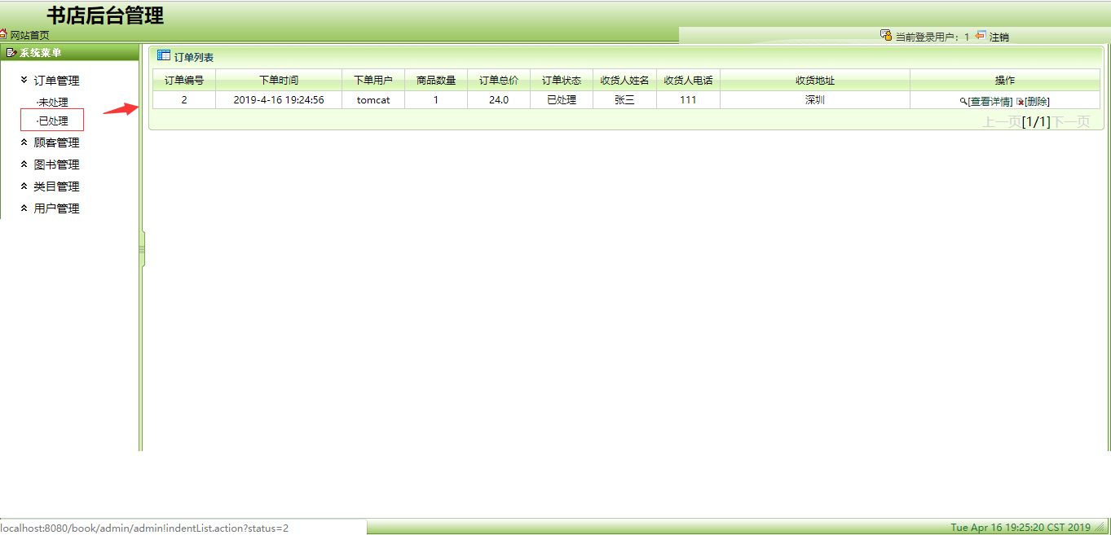Click the phone number 111 cell
This screenshot has width=1111, height=535.
click(x=688, y=100)
